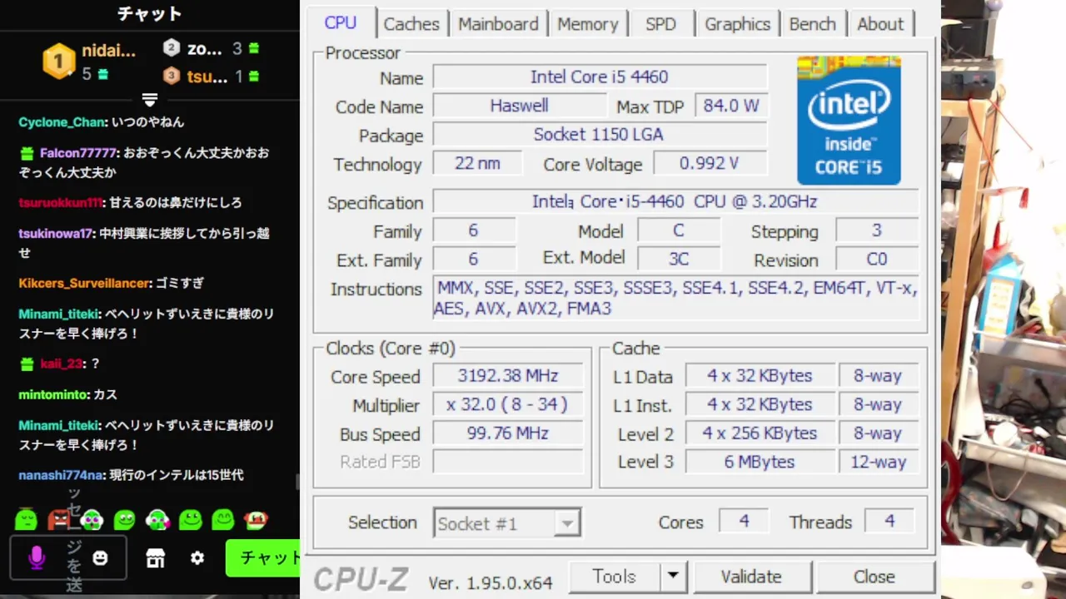Click the green チャット send button
This screenshot has height=599, width=1066.
264,557
